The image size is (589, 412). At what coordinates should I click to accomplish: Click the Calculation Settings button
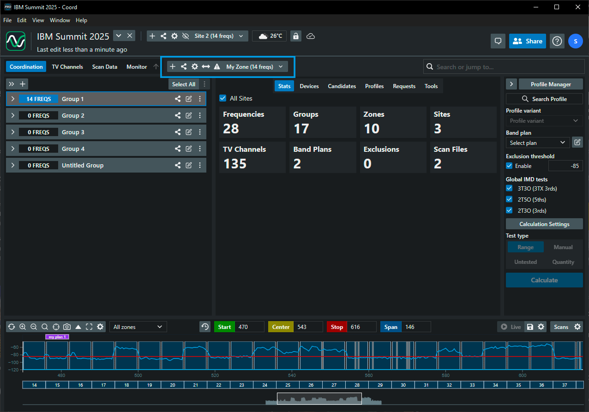[x=544, y=224]
